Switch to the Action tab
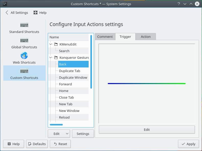 click(x=146, y=37)
